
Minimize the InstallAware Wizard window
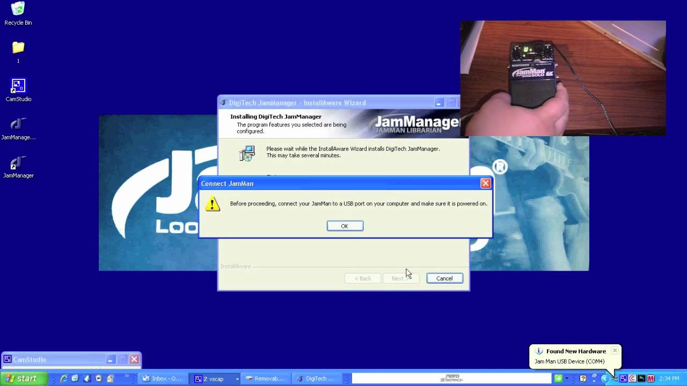[x=438, y=103]
